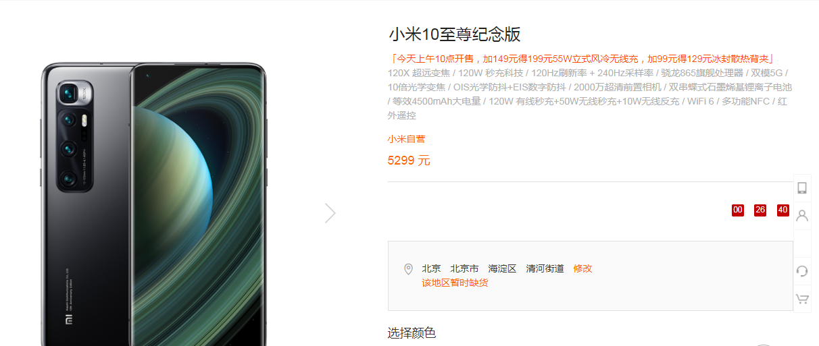Screen dimensions: 819x346
Task: Open the user account icon in sidebar
Action: coord(802,216)
